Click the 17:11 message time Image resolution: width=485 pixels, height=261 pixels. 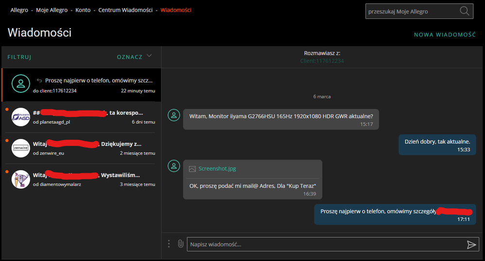click(x=464, y=219)
